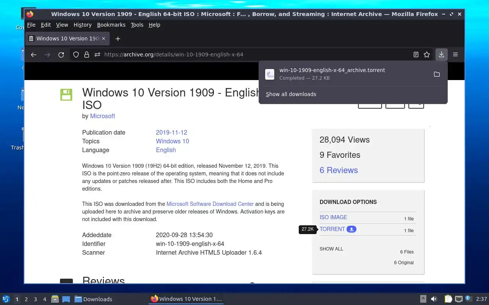Show downloaded torrent in folder icon
The width and height of the screenshot is (489, 305).
click(x=437, y=74)
